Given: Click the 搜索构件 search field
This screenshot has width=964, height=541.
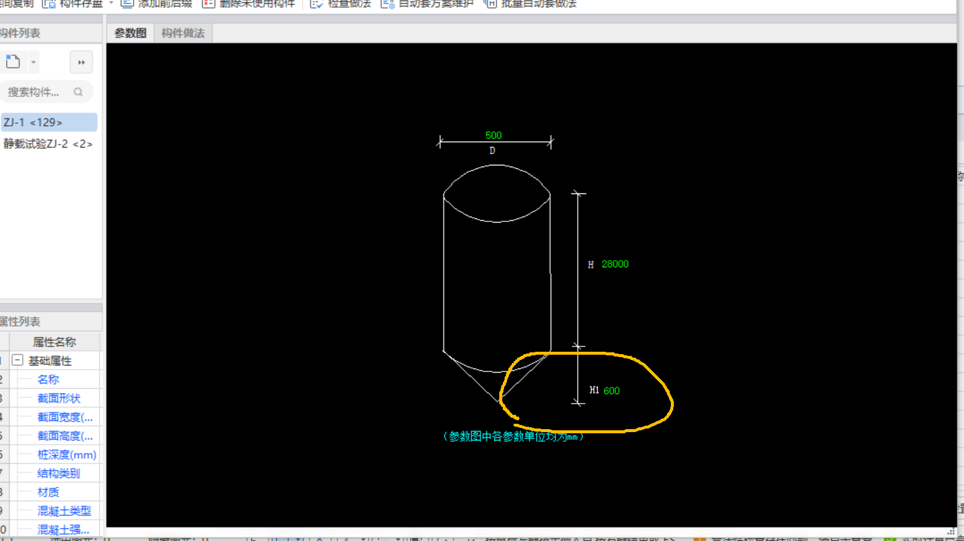Looking at the screenshot, I should point(47,92).
